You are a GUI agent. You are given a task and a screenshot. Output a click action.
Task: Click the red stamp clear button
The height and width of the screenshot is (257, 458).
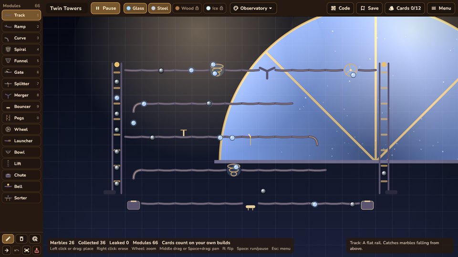(37, 250)
